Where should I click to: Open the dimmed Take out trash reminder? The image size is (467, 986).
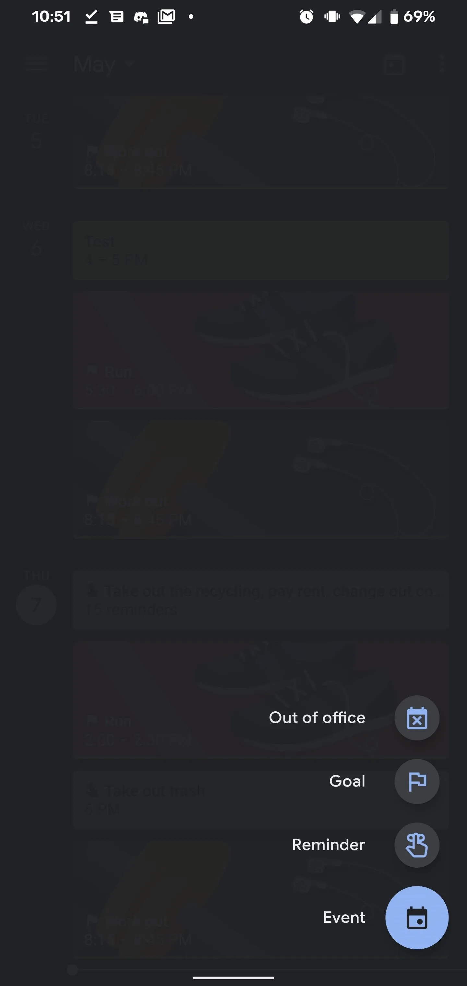[x=261, y=800]
